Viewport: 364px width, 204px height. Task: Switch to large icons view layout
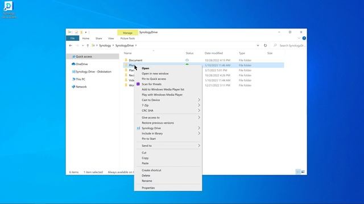point(303,172)
